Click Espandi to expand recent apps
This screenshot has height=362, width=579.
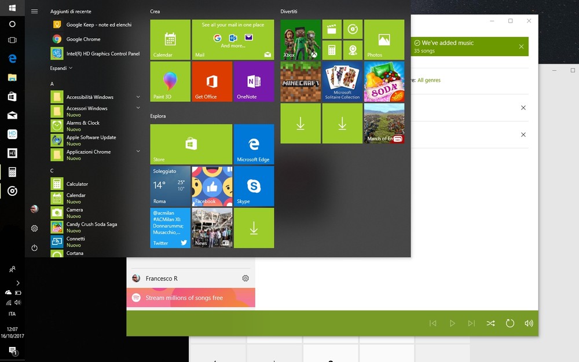(x=61, y=68)
